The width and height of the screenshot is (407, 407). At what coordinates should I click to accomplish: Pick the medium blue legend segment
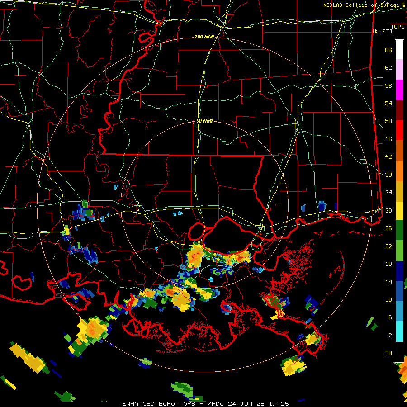click(399, 291)
